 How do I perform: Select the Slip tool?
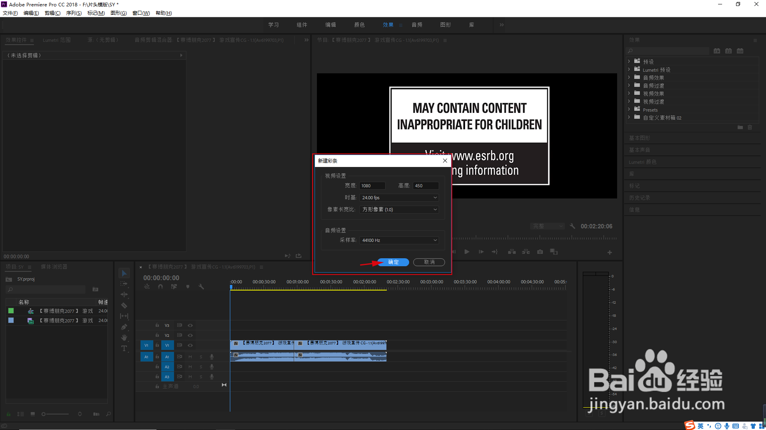pyautogui.click(x=124, y=316)
